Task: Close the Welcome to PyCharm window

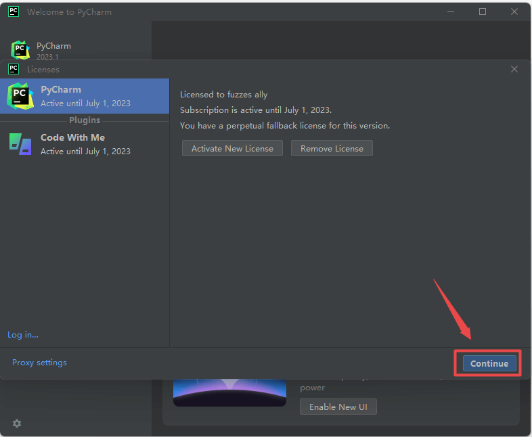Action: [514, 11]
